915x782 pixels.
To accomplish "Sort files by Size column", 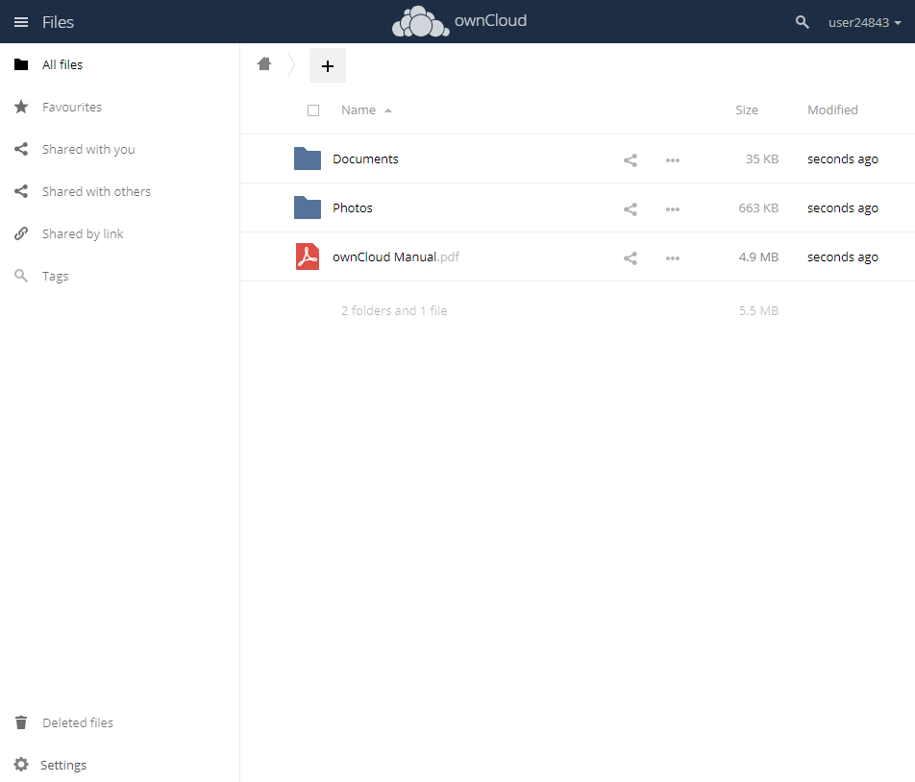I will (x=747, y=110).
